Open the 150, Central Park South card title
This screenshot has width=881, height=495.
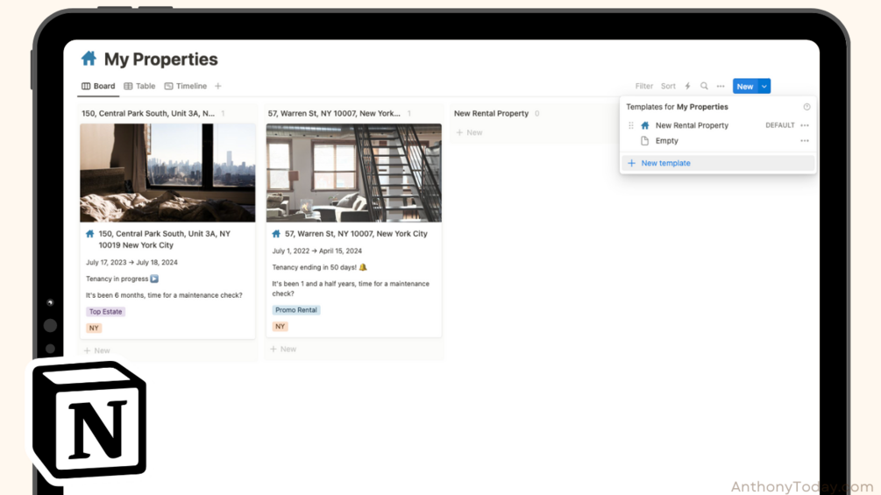[x=165, y=239]
